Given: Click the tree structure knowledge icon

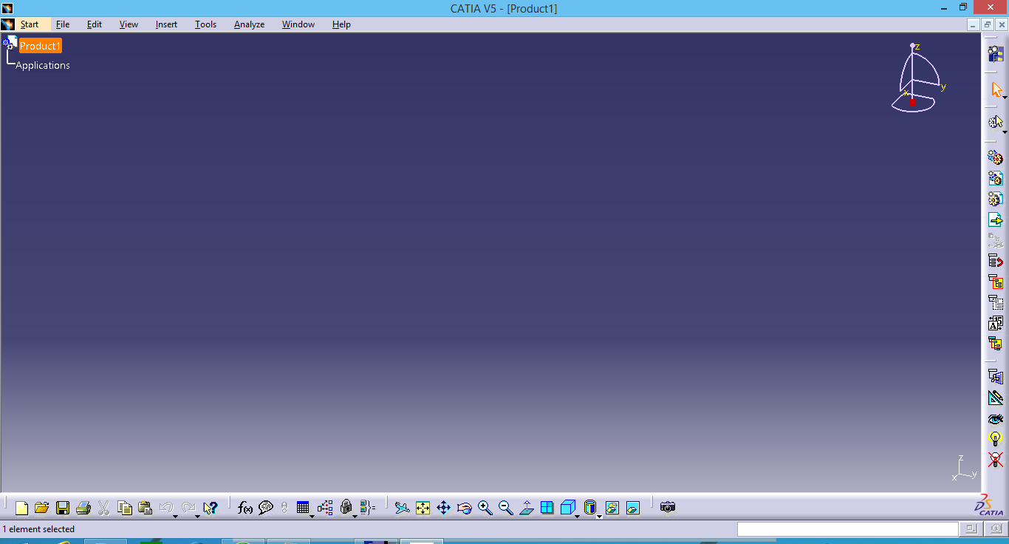Looking at the screenshot, I should coord(325,508).
